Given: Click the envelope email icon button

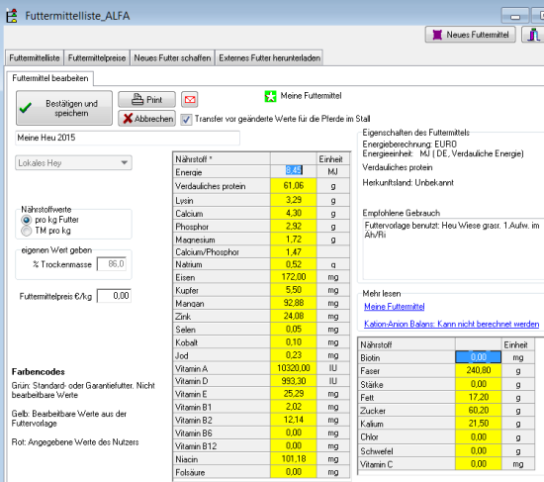Looking at the screenshot, I should [x=190, y=100].
